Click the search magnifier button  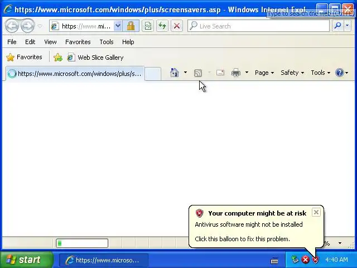(338, 26)
